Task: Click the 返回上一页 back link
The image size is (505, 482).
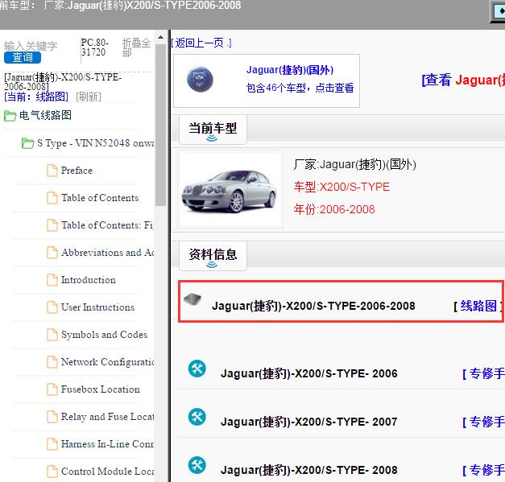Action: tap(201, 43)
